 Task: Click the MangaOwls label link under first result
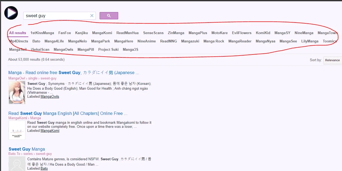(50, 97)
